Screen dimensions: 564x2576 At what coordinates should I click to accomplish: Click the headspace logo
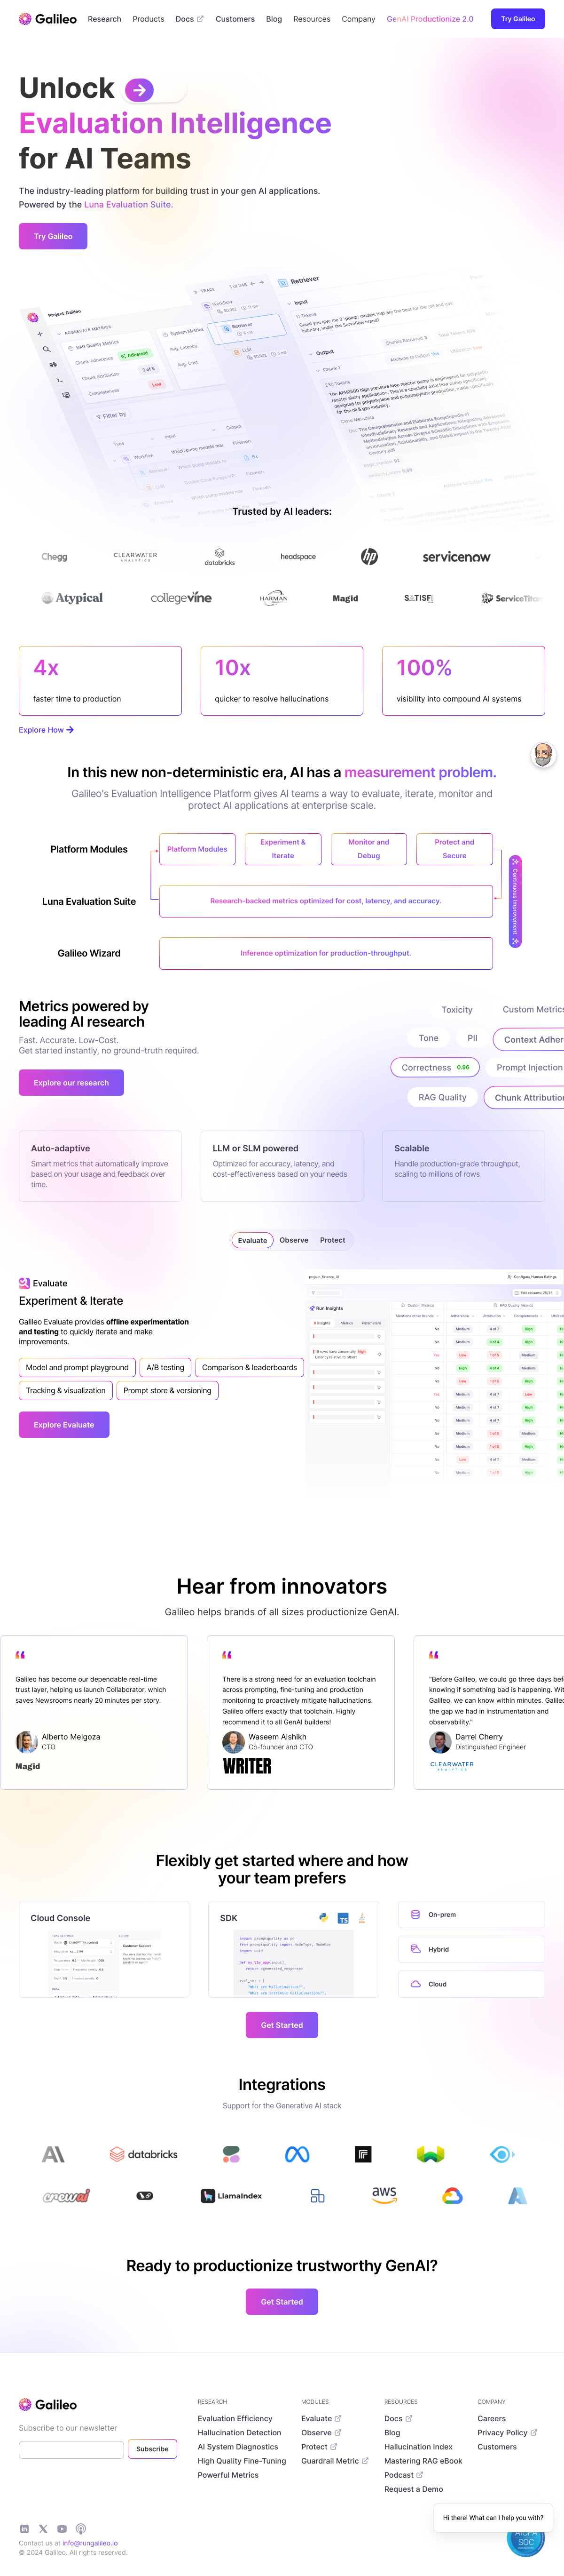pos(298,556)
